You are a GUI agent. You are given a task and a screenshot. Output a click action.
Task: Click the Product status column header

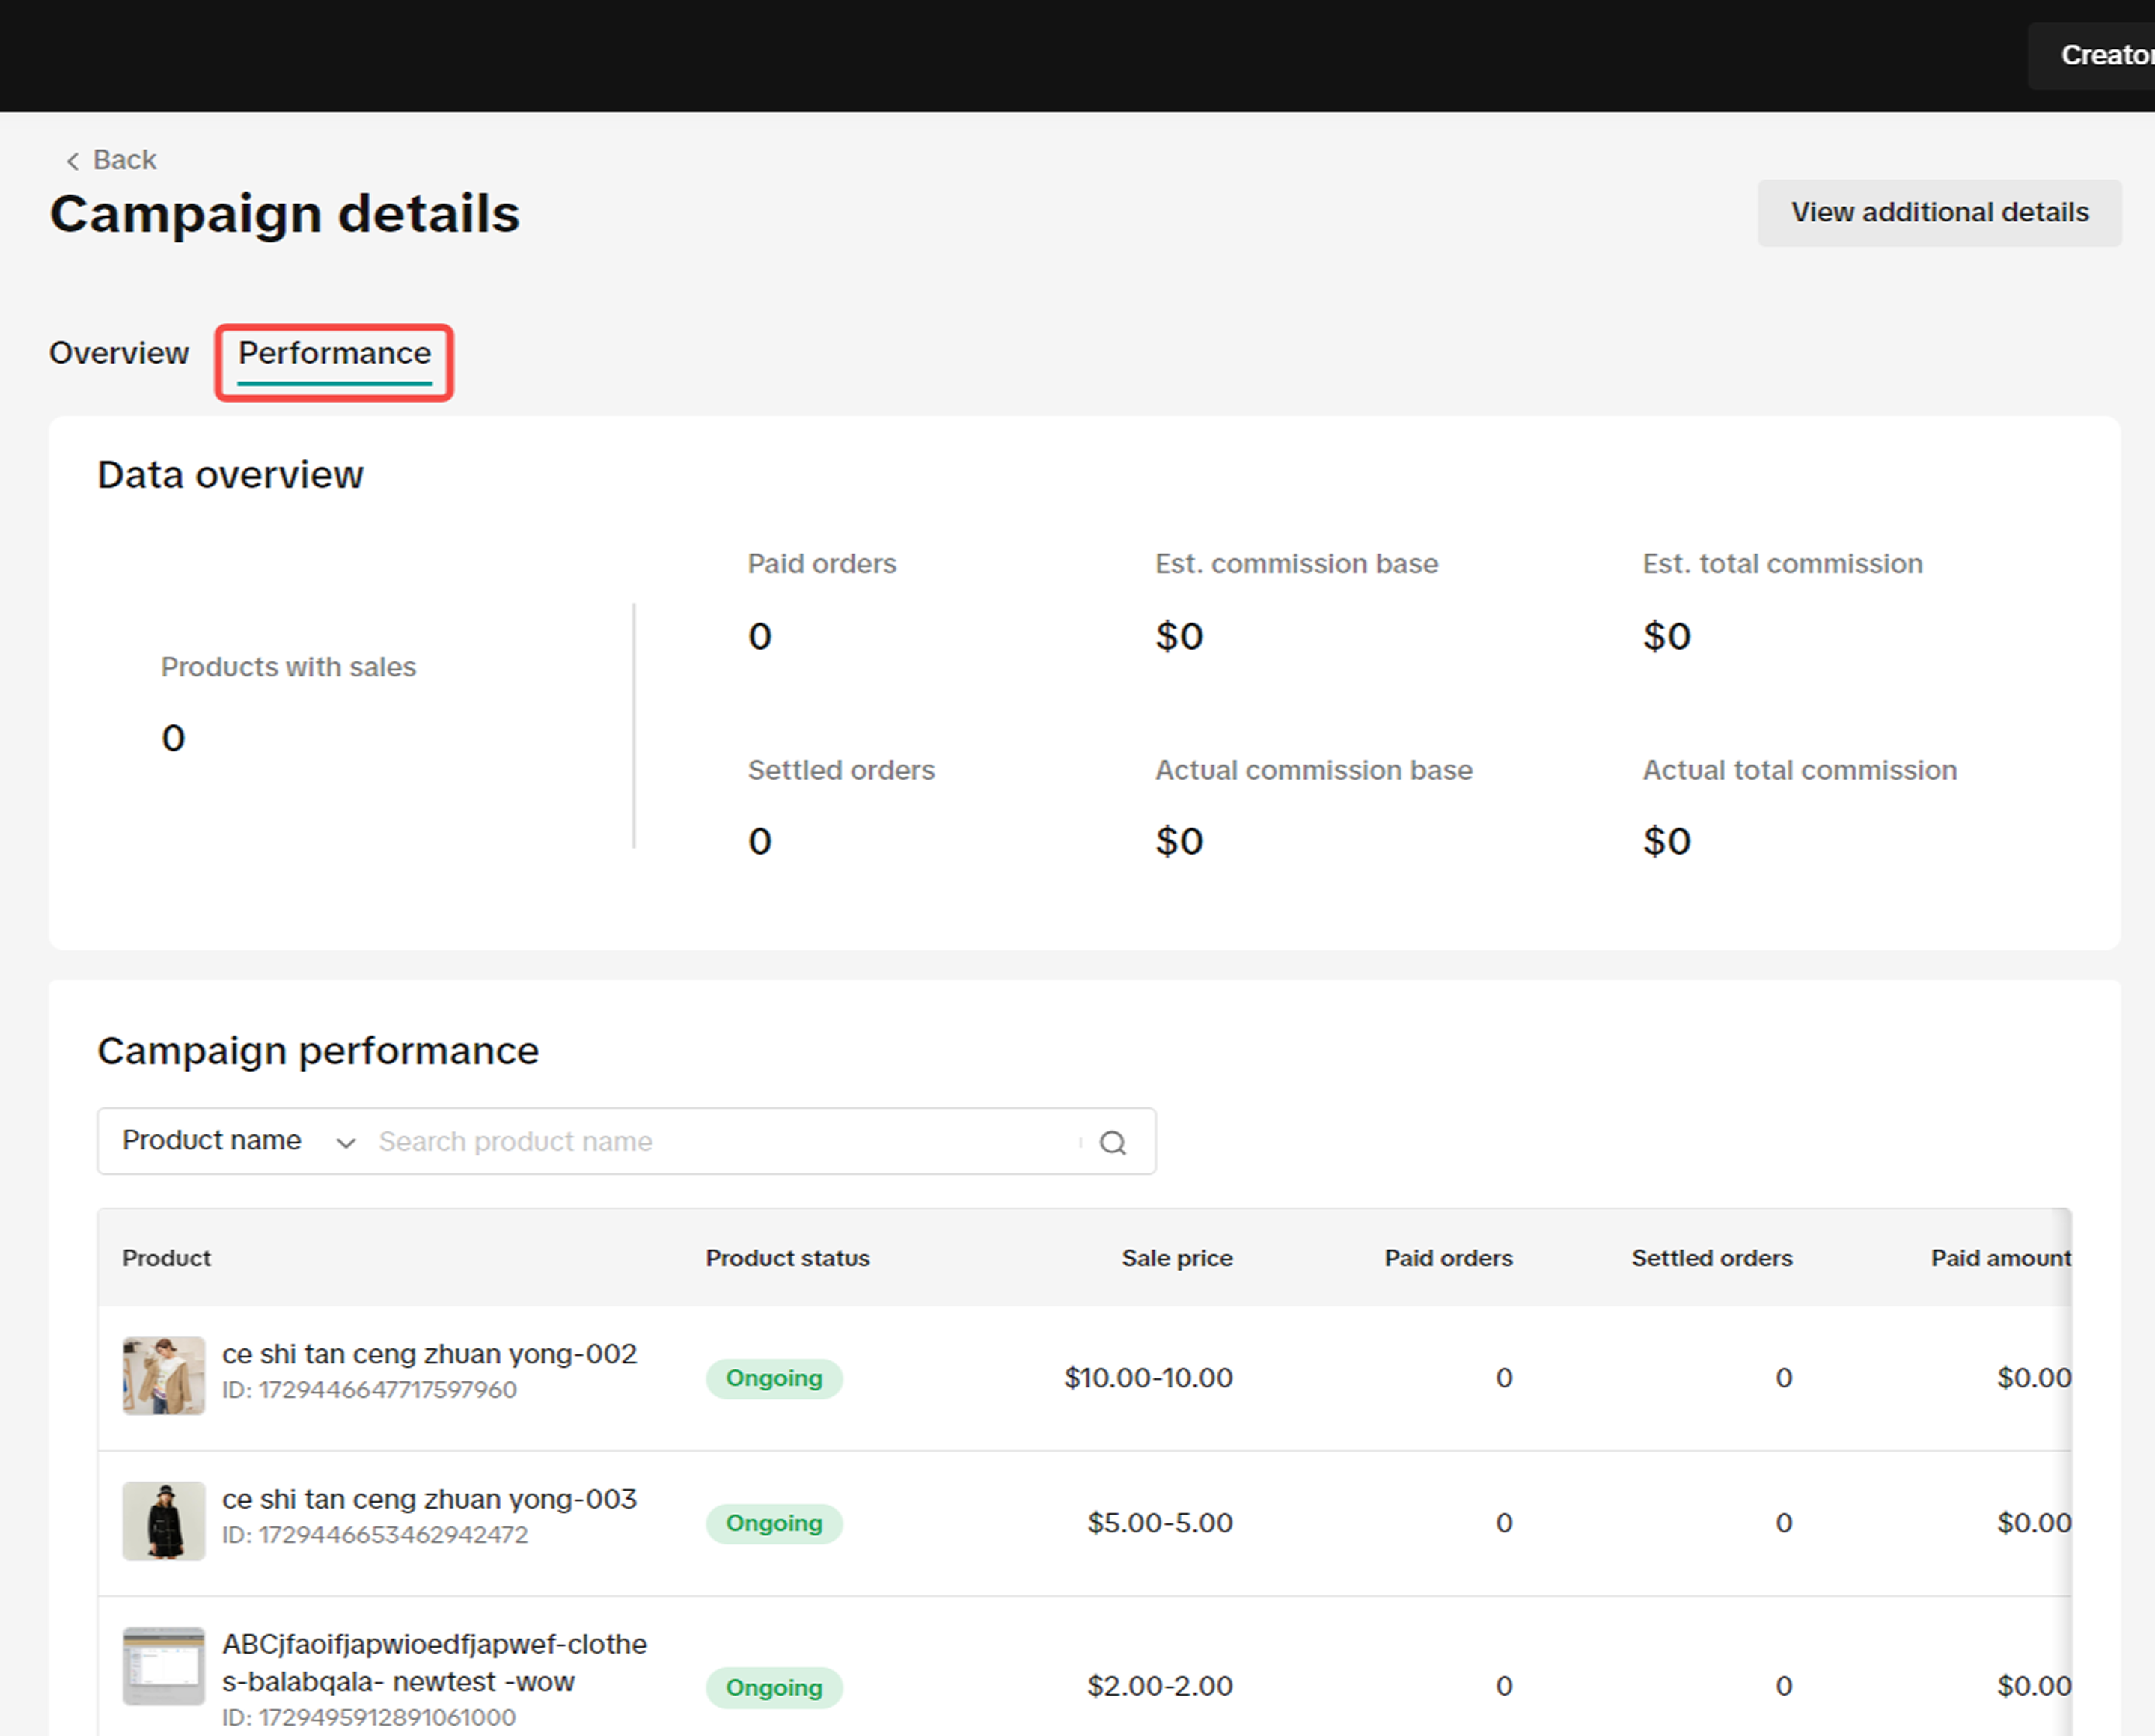[787, 1258]
